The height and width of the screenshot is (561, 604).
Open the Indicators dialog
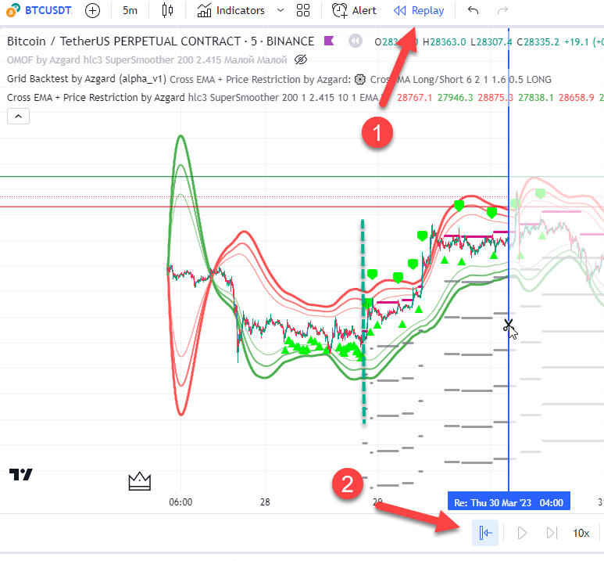point(231,10)
